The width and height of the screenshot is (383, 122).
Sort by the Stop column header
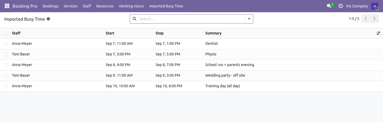(x=159, y=33)
